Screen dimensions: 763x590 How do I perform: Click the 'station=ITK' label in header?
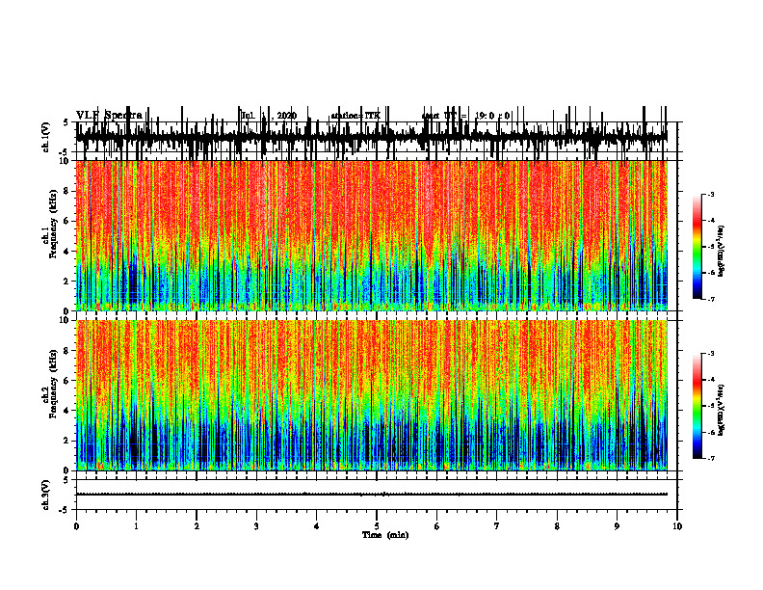355,116
